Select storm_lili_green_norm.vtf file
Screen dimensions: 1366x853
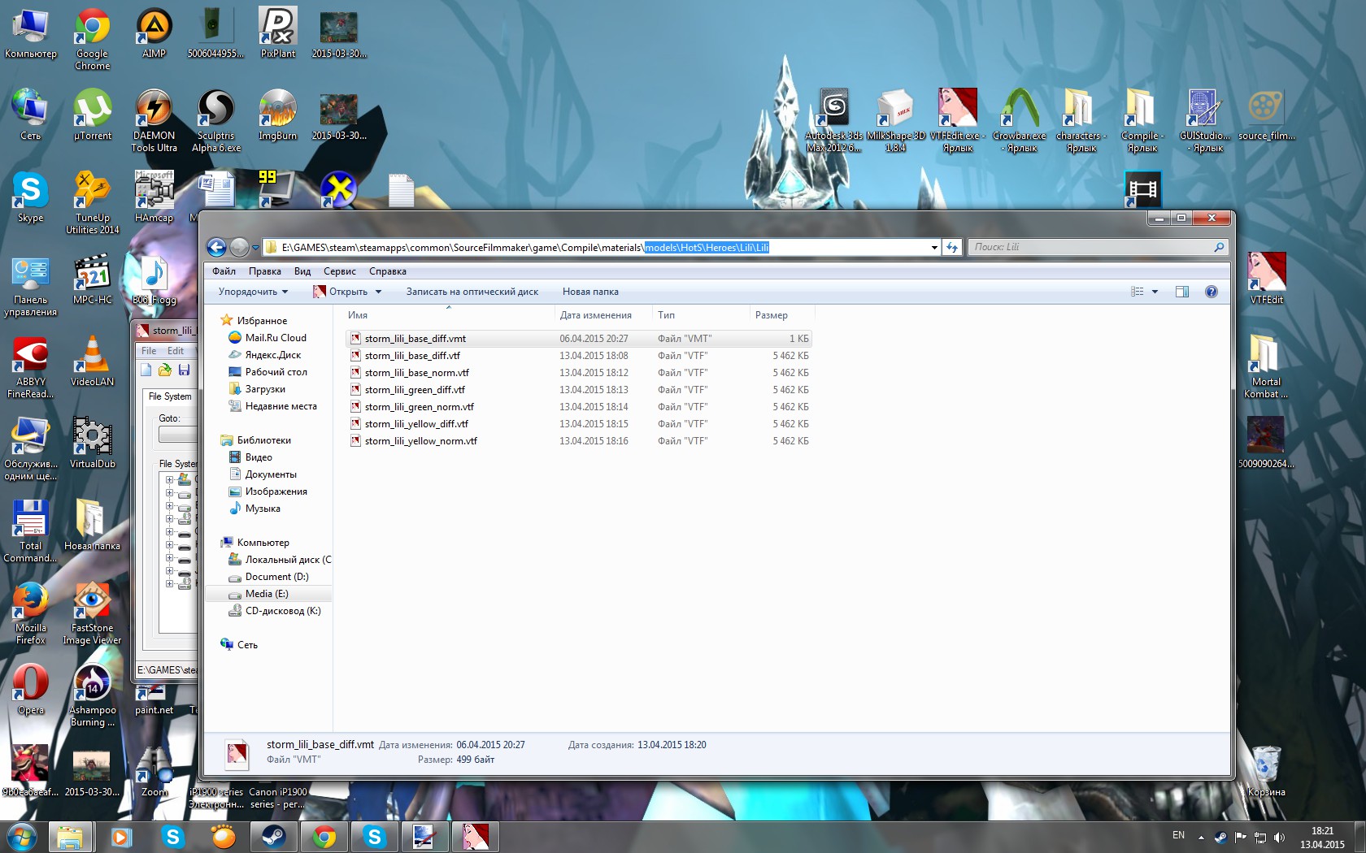pyautogui.click(x=578, y=407)
